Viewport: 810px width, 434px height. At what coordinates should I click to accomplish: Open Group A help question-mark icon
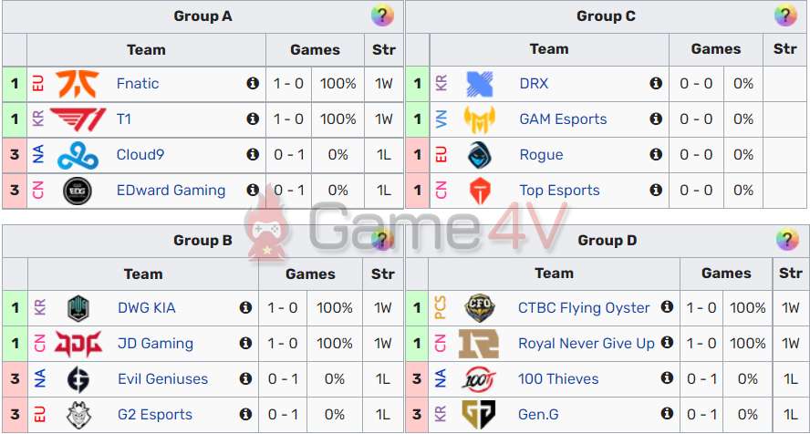pos(382,15)
